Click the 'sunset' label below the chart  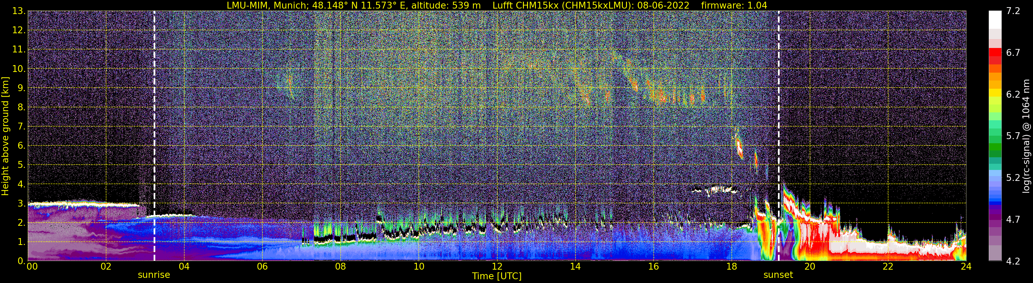coord(778,275)
